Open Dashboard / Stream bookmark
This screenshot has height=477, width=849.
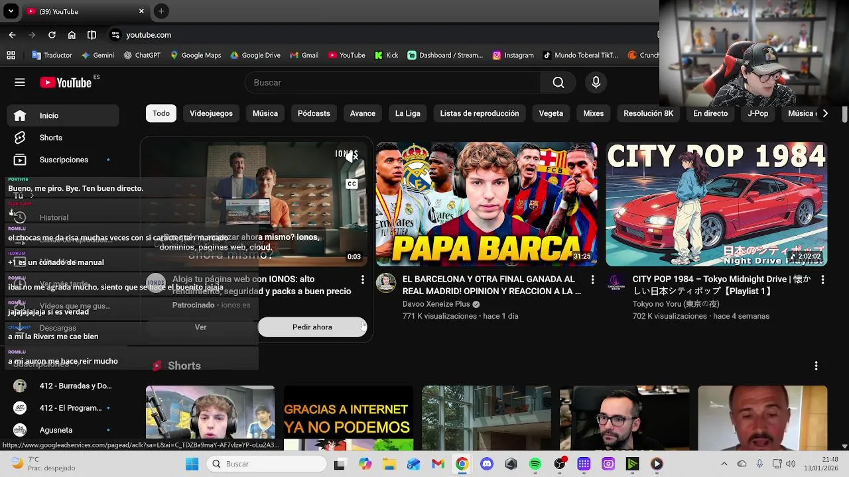445,55
